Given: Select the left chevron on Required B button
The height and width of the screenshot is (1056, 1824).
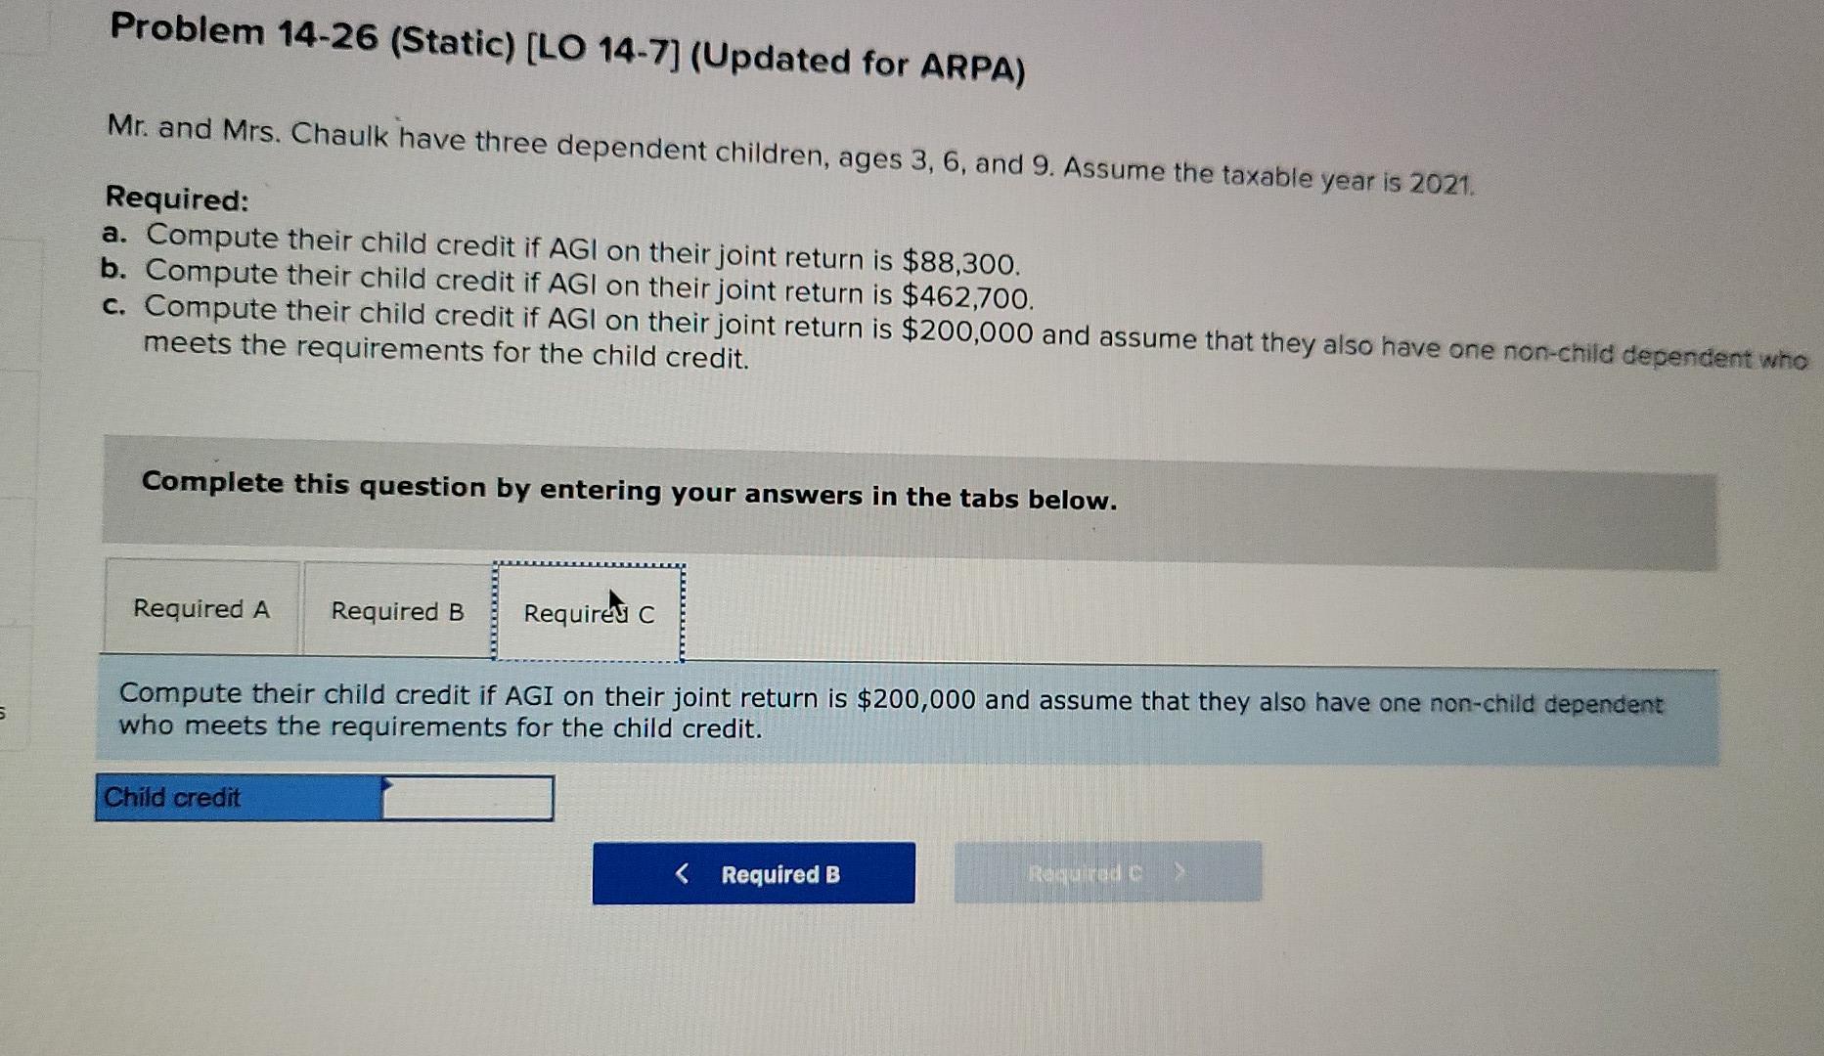Looking at the screenshot, I should (682, 872).
